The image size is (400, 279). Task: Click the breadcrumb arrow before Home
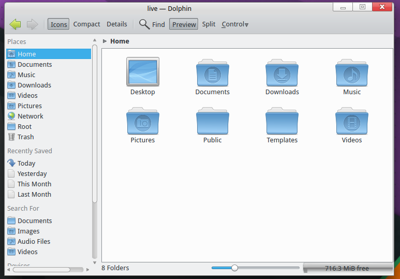coord(105,41)
